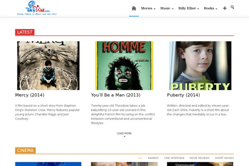
Task: Expand the plus menu icon
Action: (x=225, y=8)
